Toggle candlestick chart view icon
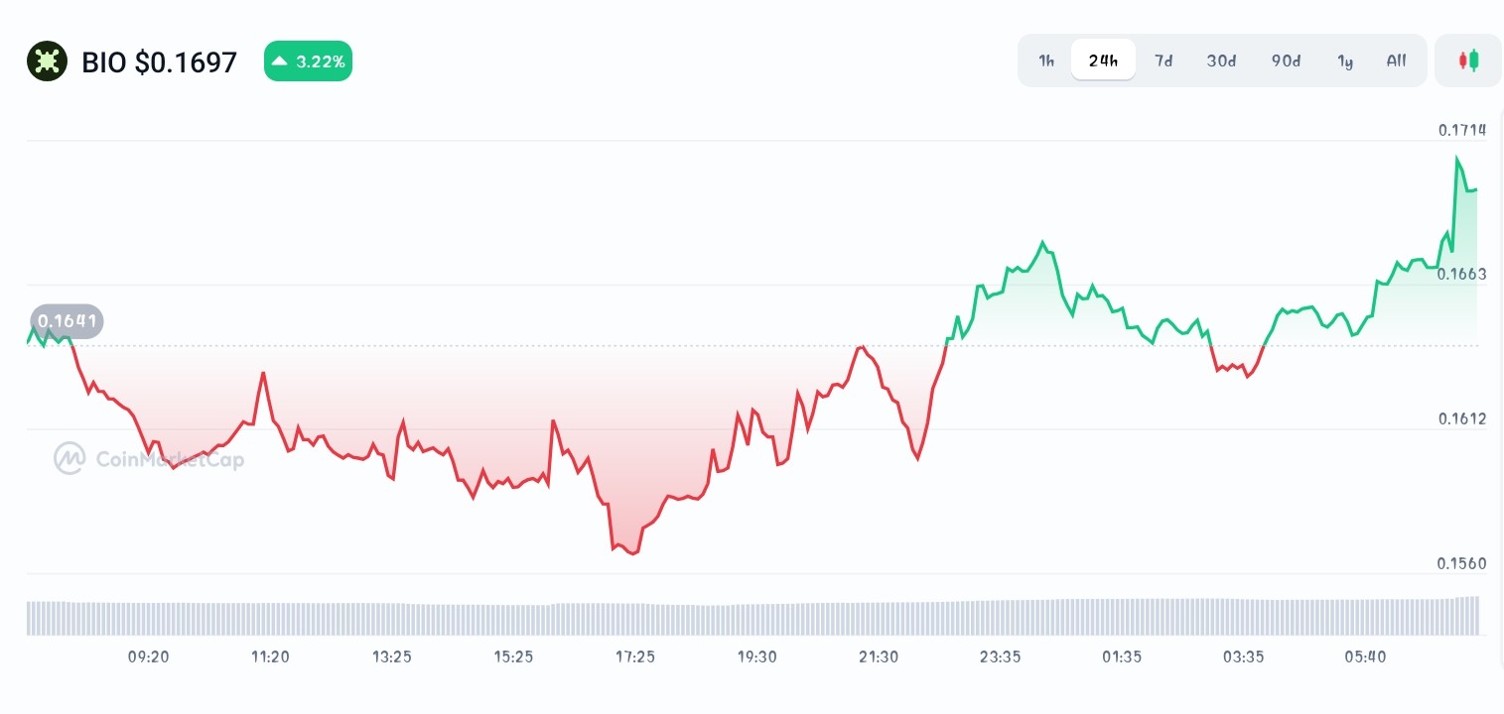Image resolution: width=1504 pixels, height=714 pixels. [1468, 60]
